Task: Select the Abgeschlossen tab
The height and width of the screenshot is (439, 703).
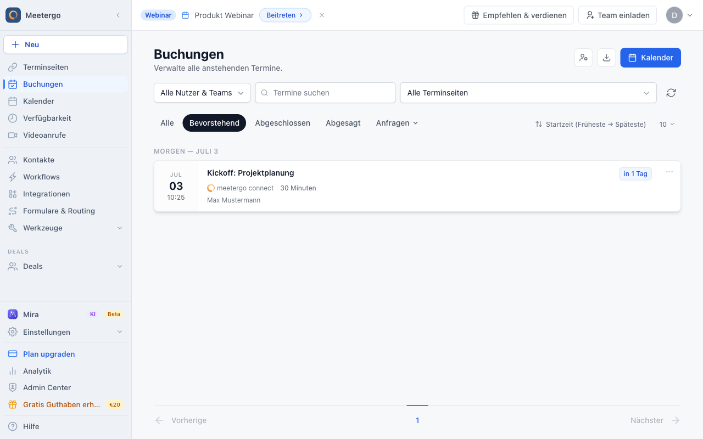Action: point(283,123)
